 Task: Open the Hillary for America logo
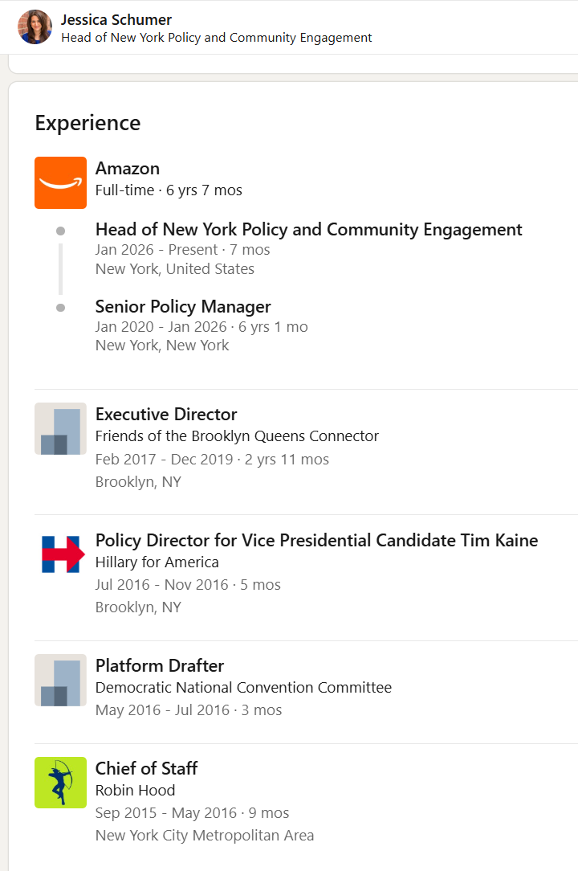point(60,554)
